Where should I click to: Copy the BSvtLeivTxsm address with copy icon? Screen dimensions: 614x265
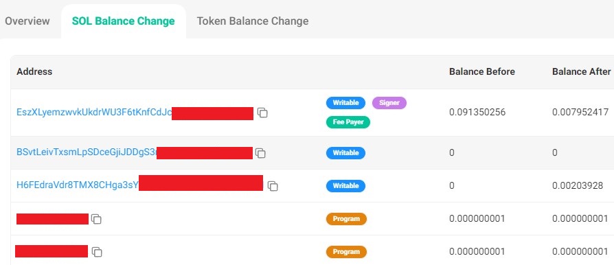[260, 153]
